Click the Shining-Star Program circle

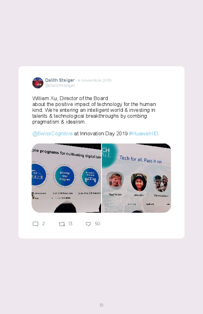pos(64,176)
